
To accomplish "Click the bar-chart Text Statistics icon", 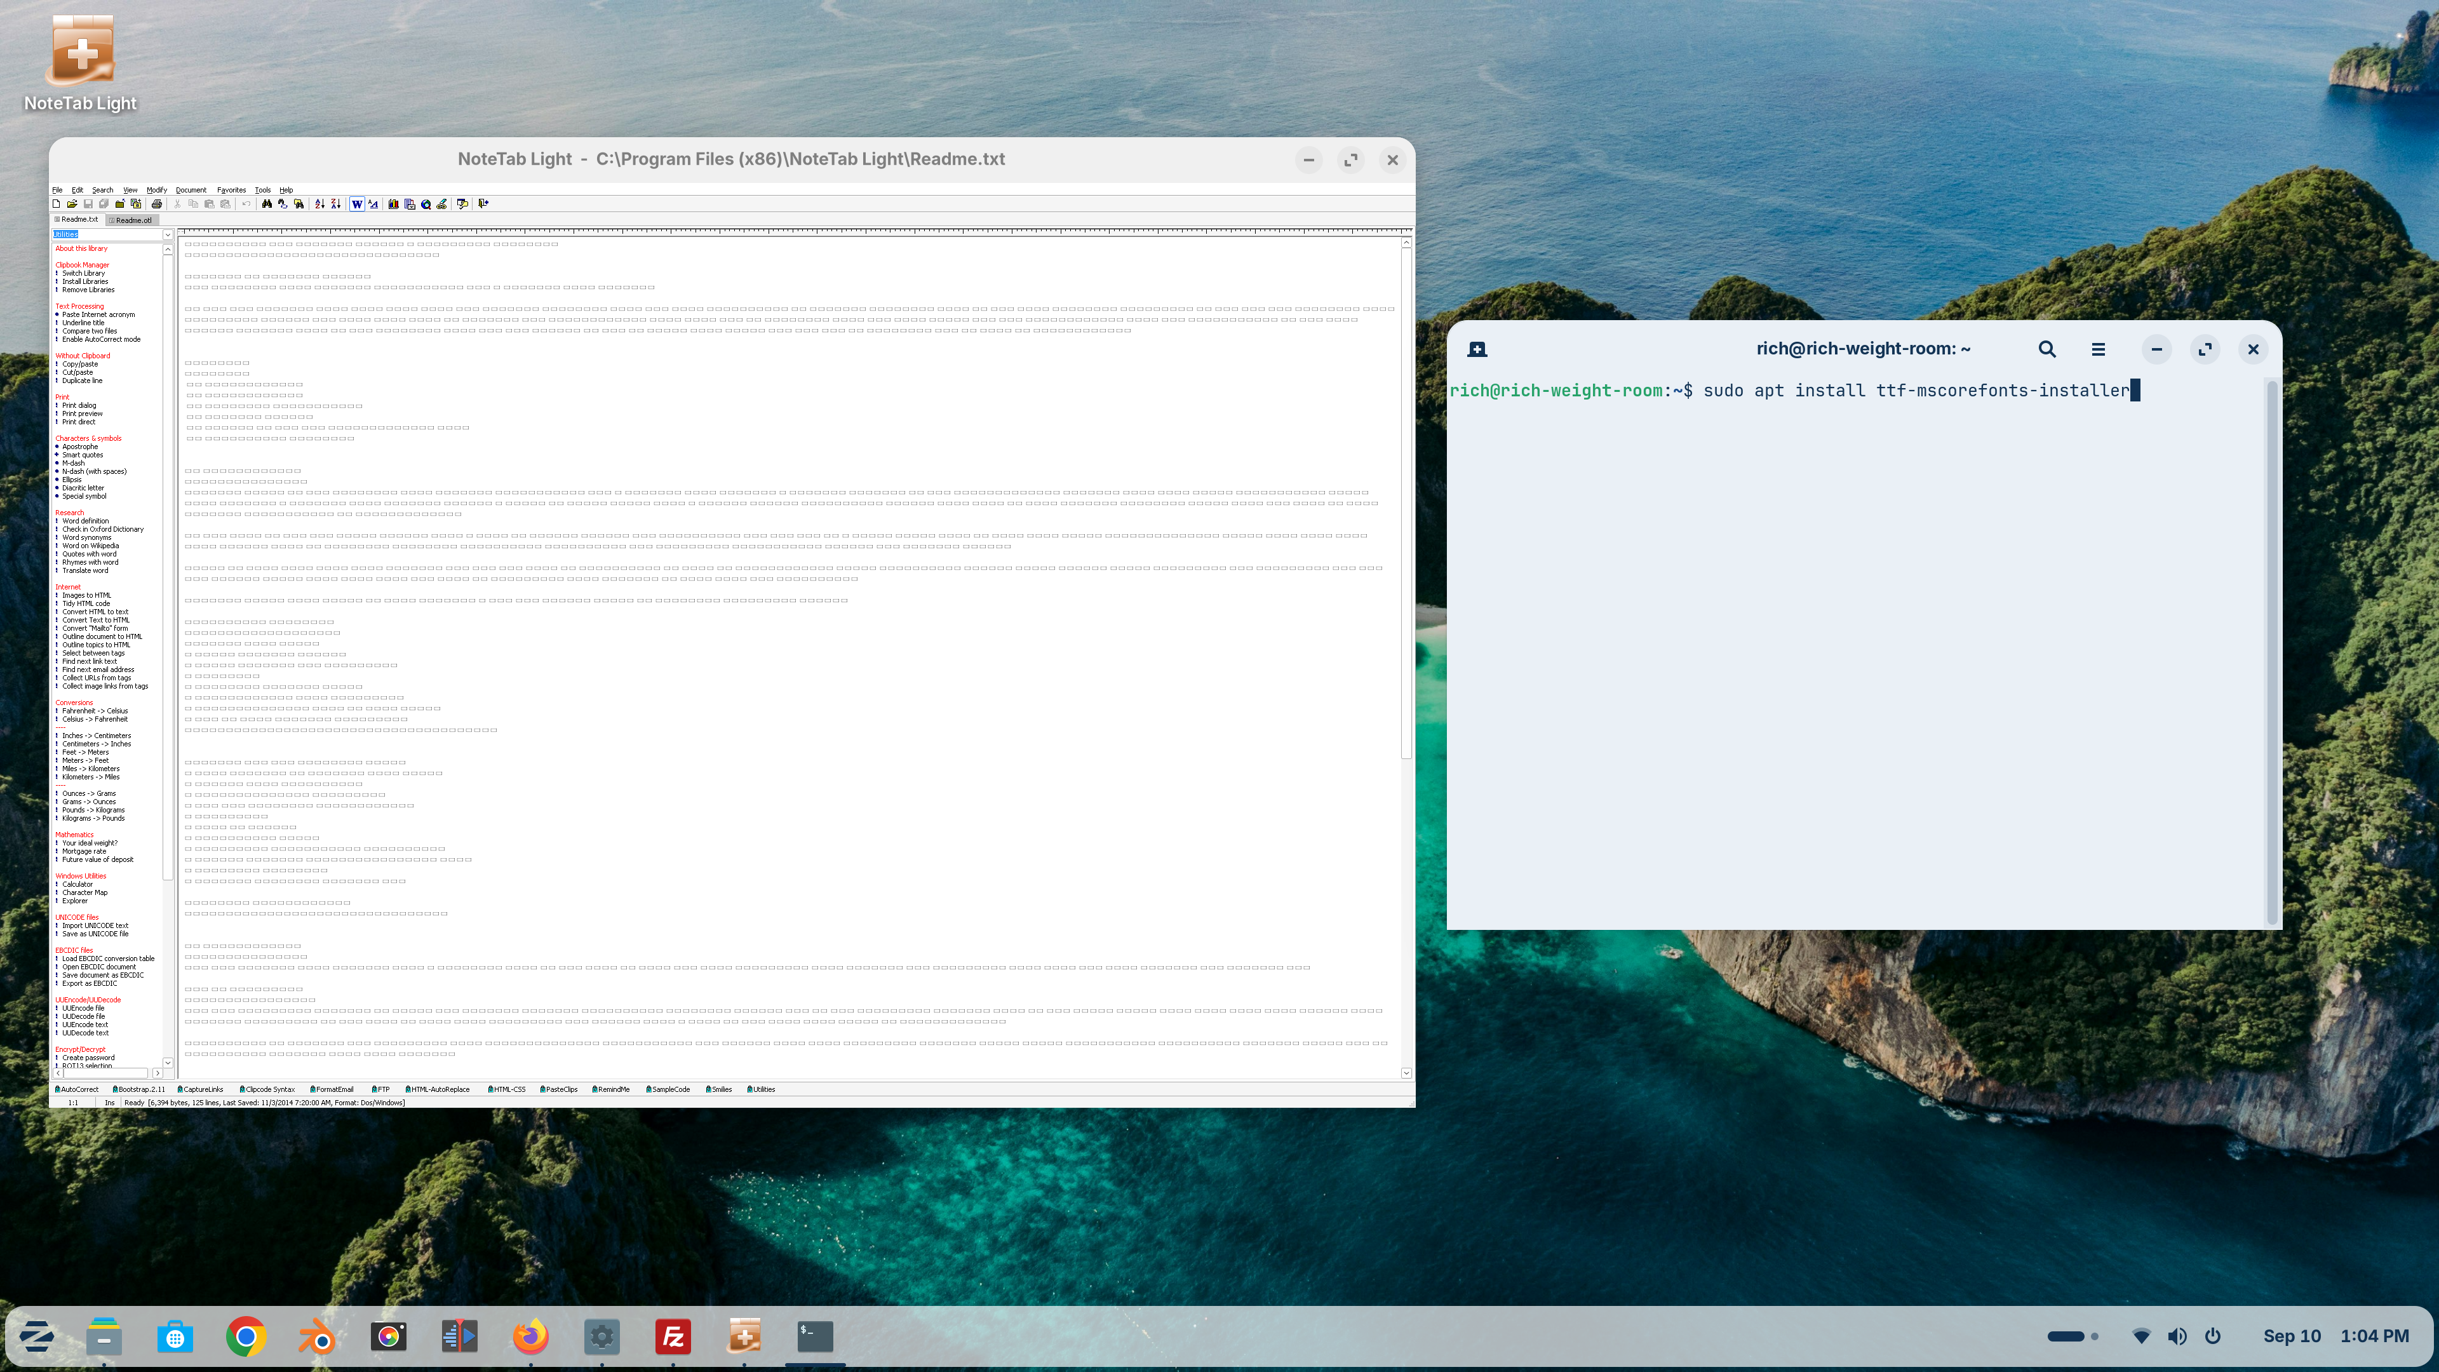I will [x=393, y=203].
